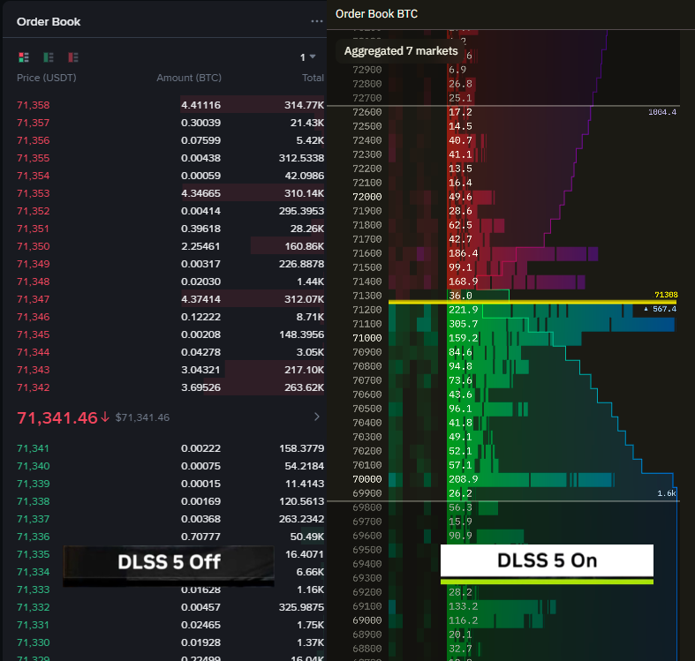Screen dimensions: 695x661
Task: Select ask price 71,357
Action: 34,123
